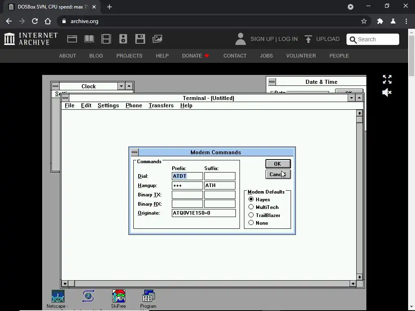Go to browser home page
415x311 pixels.
point(48,21)
